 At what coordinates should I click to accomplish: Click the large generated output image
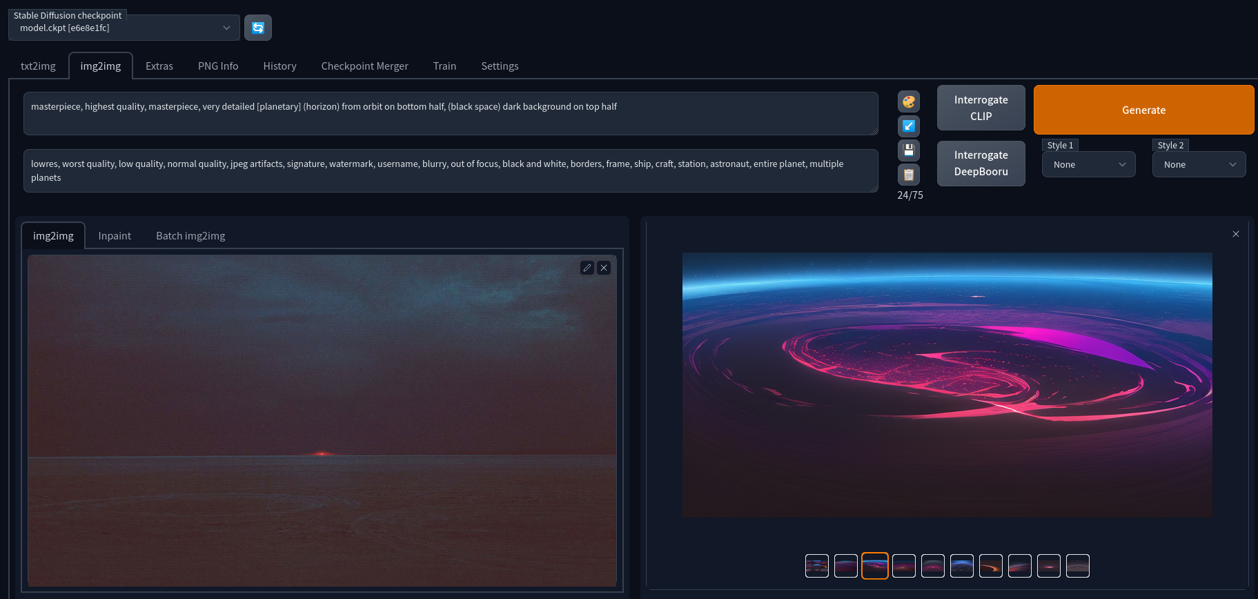(x=947, y=384)
